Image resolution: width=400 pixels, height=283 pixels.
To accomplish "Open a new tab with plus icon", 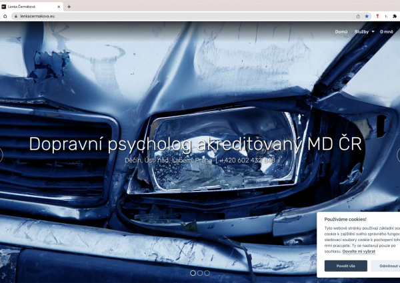I will pyautogui.click(x=69, y=6).
